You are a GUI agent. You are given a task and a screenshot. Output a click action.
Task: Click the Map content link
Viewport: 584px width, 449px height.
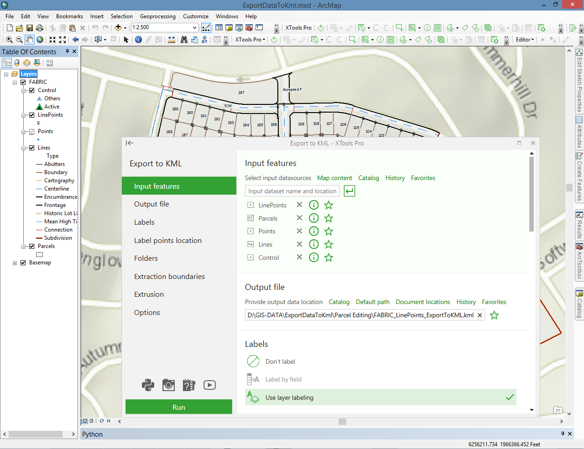pyautogui.click(x=334, y=178)
